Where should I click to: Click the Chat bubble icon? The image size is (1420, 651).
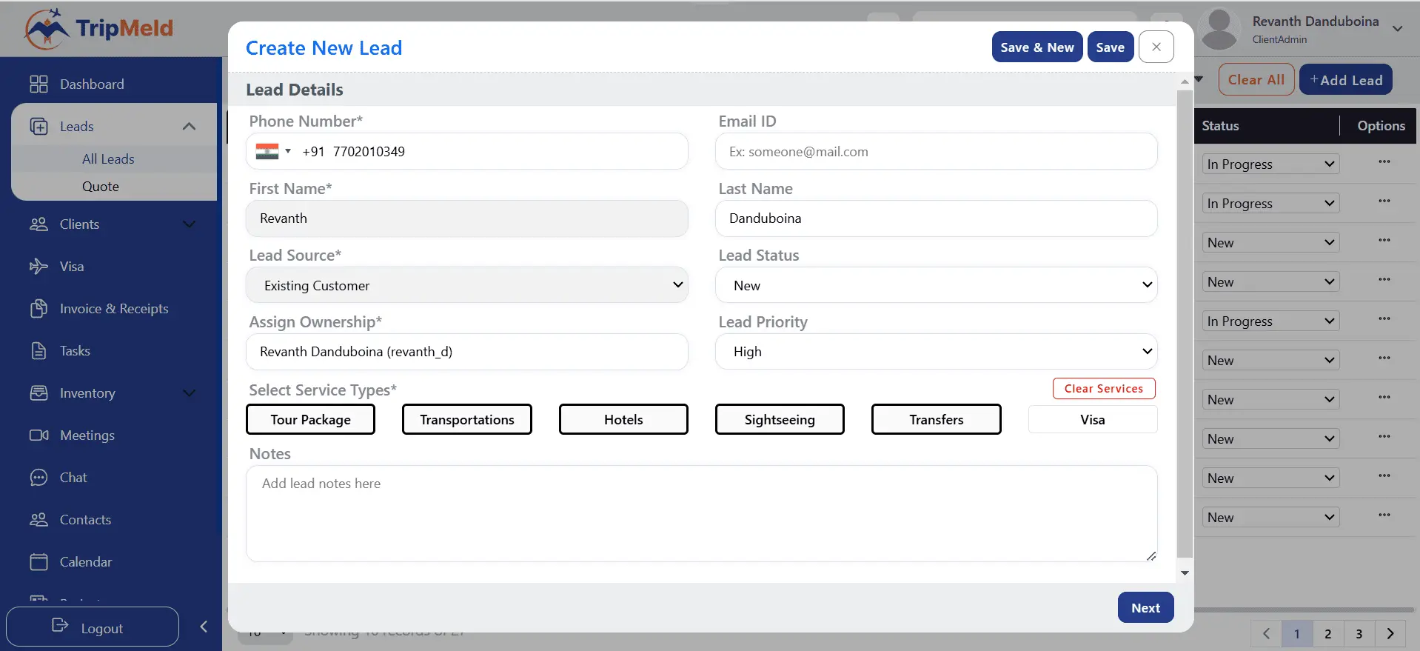(38, 478)
